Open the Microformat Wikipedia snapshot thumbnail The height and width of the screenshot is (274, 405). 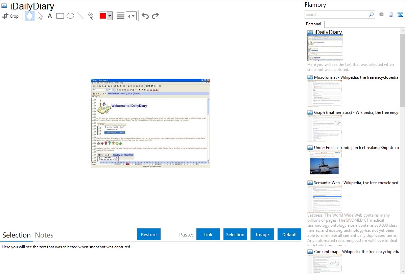click(x=325, y=94)
